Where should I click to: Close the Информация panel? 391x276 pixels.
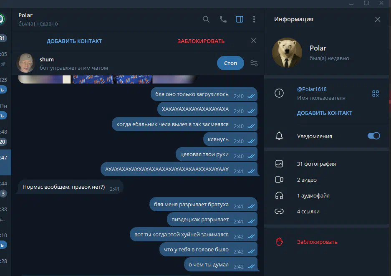tap(377, 19)
